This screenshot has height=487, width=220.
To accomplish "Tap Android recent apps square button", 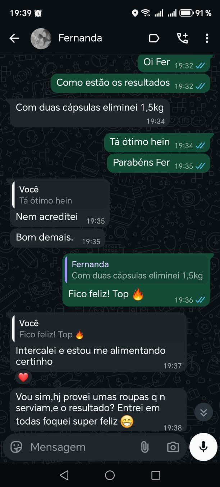I will click(156, 475).
